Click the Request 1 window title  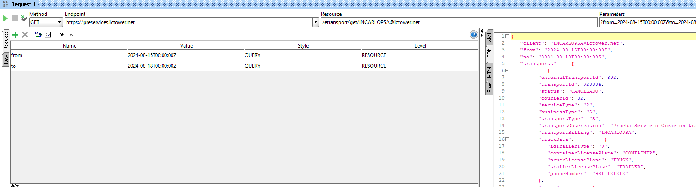click(x=23, y=4)
